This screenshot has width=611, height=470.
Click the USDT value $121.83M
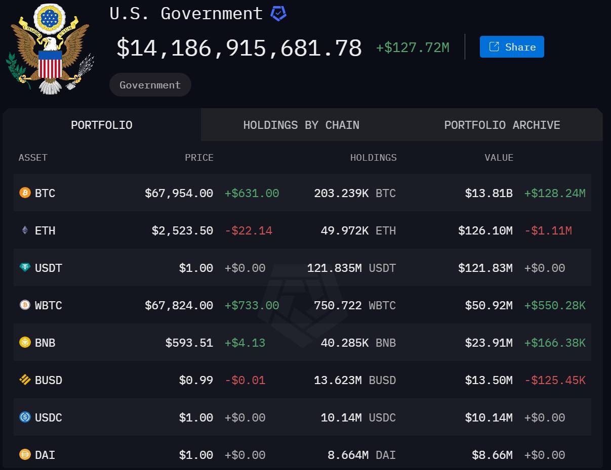[x=485, y=268]
